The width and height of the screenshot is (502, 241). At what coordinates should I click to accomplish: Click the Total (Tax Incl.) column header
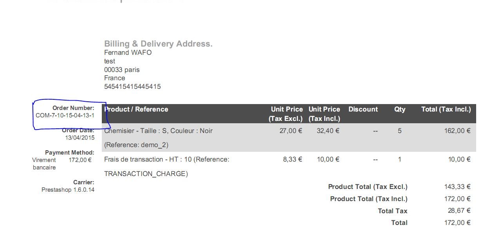(x=446, y=109)
